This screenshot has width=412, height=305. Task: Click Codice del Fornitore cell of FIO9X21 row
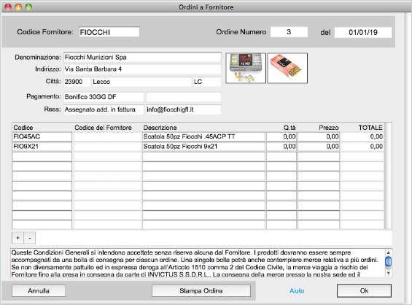click(107, 147)
